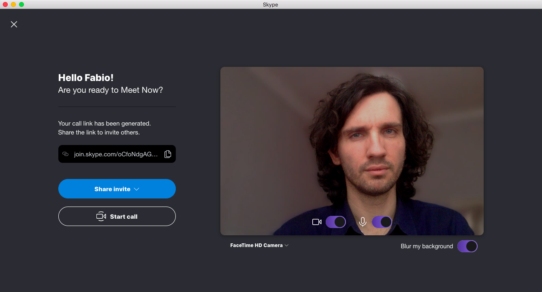542x292 pixels.
Task: Expand the FaceTime HD Camera selector
Action: 259,245
